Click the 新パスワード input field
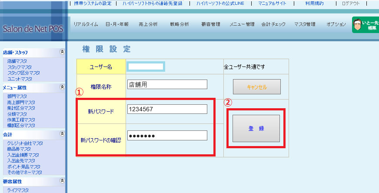 167,110
